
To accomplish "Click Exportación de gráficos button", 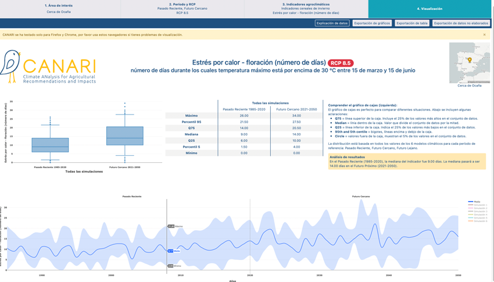I will [372, 23].
